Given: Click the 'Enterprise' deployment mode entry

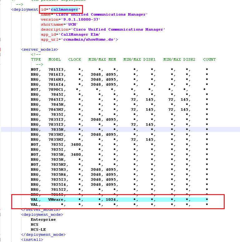Looking at the screenshot, I should (43, 219).
